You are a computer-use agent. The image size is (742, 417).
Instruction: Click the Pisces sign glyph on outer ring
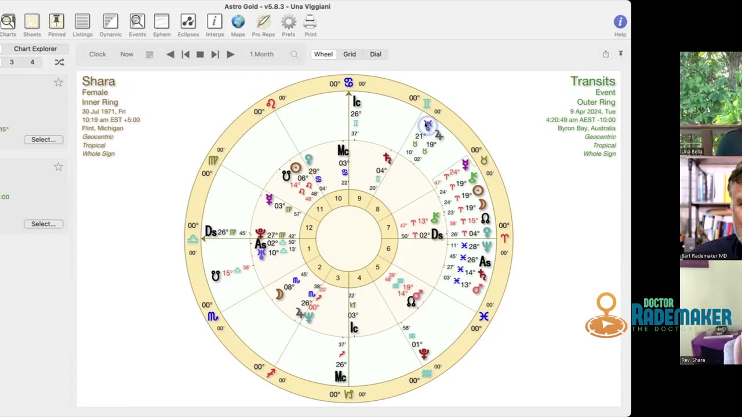484,316
